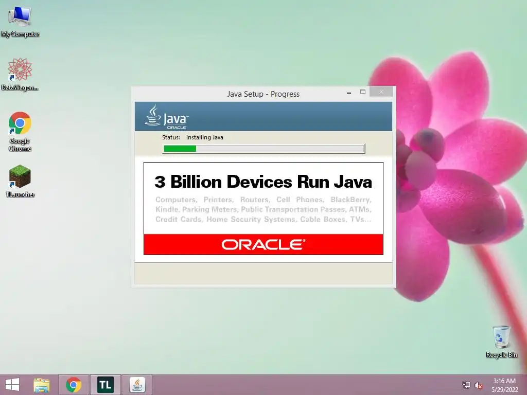Click the Java installer taskbar button
This screenshot has width=527, height=395.
pos(137,385)
